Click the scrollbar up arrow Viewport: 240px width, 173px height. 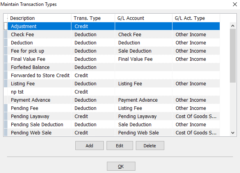coord(233,26)
